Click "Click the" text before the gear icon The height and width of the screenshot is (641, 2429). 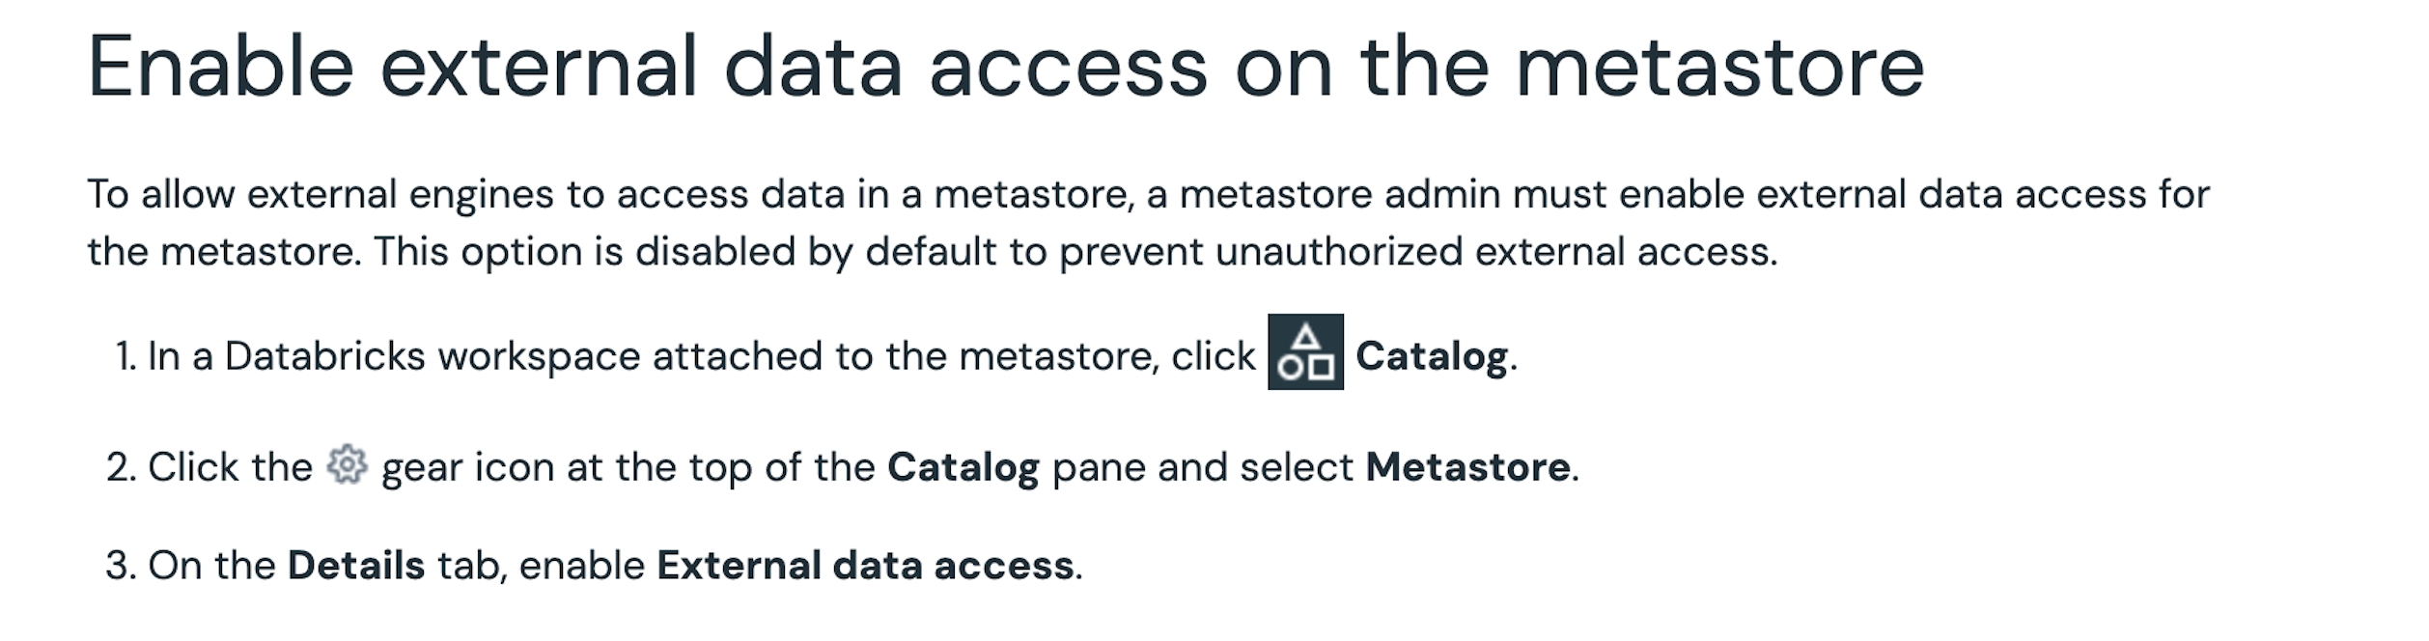pyautogui.click(x=230, y=467)
